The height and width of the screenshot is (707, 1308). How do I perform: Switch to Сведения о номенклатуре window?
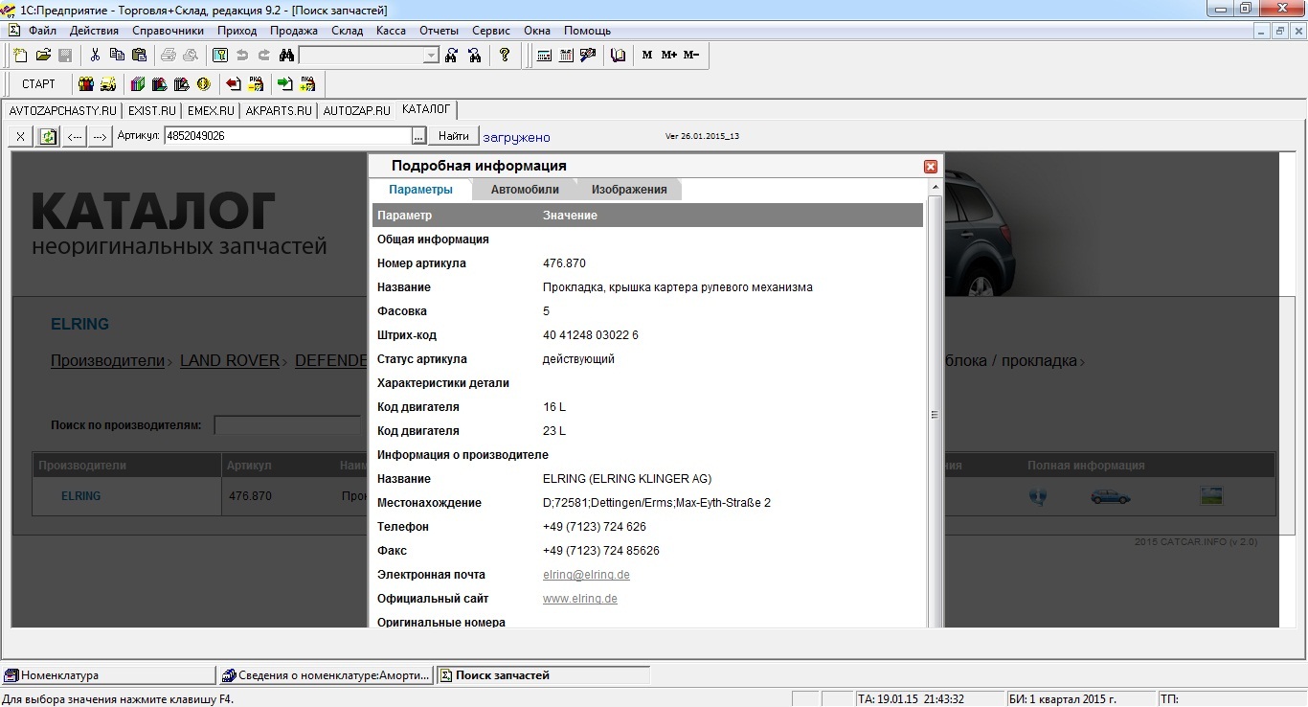[x=327, y=675]
